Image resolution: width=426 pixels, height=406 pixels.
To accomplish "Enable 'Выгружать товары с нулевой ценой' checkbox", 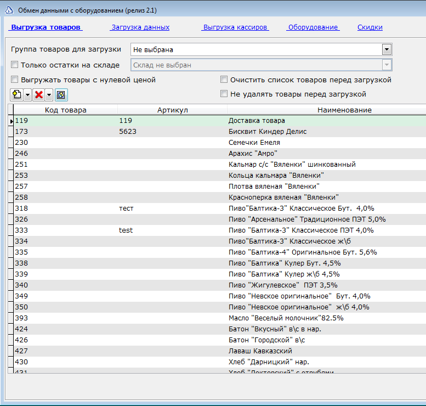I will click(14, 80).
